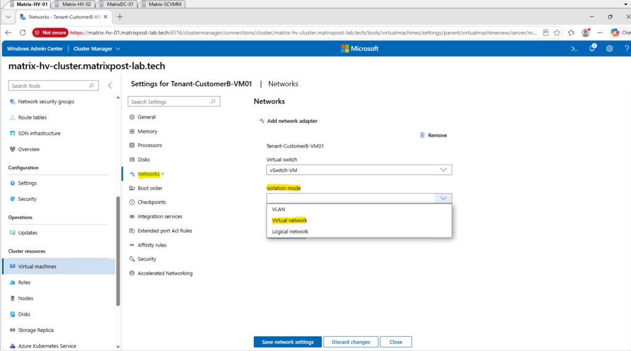Open Extended port Acl Rules settings

(x=165, y=231)
